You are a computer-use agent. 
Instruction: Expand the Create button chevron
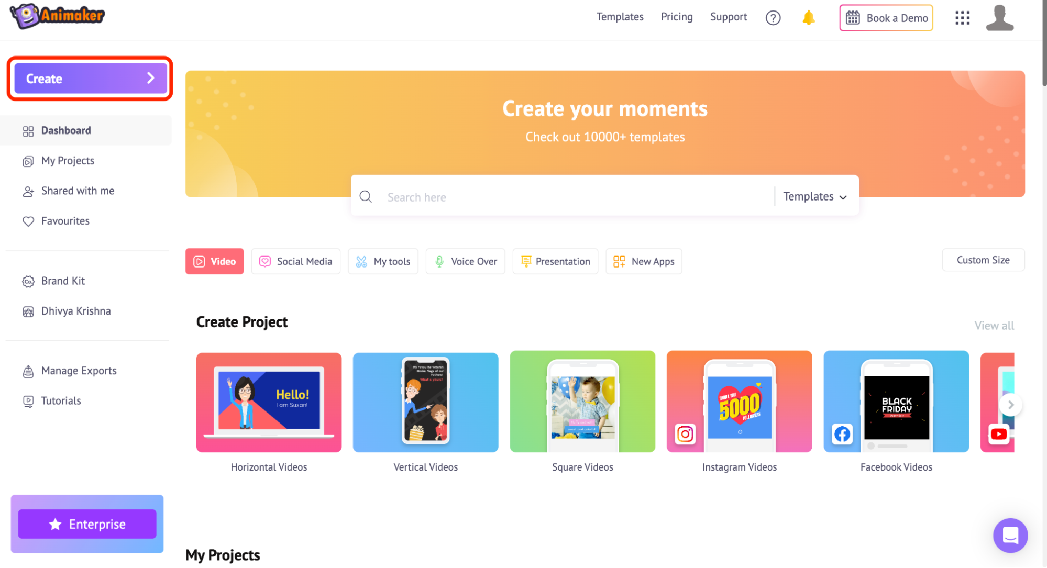(x=150, y=79)
